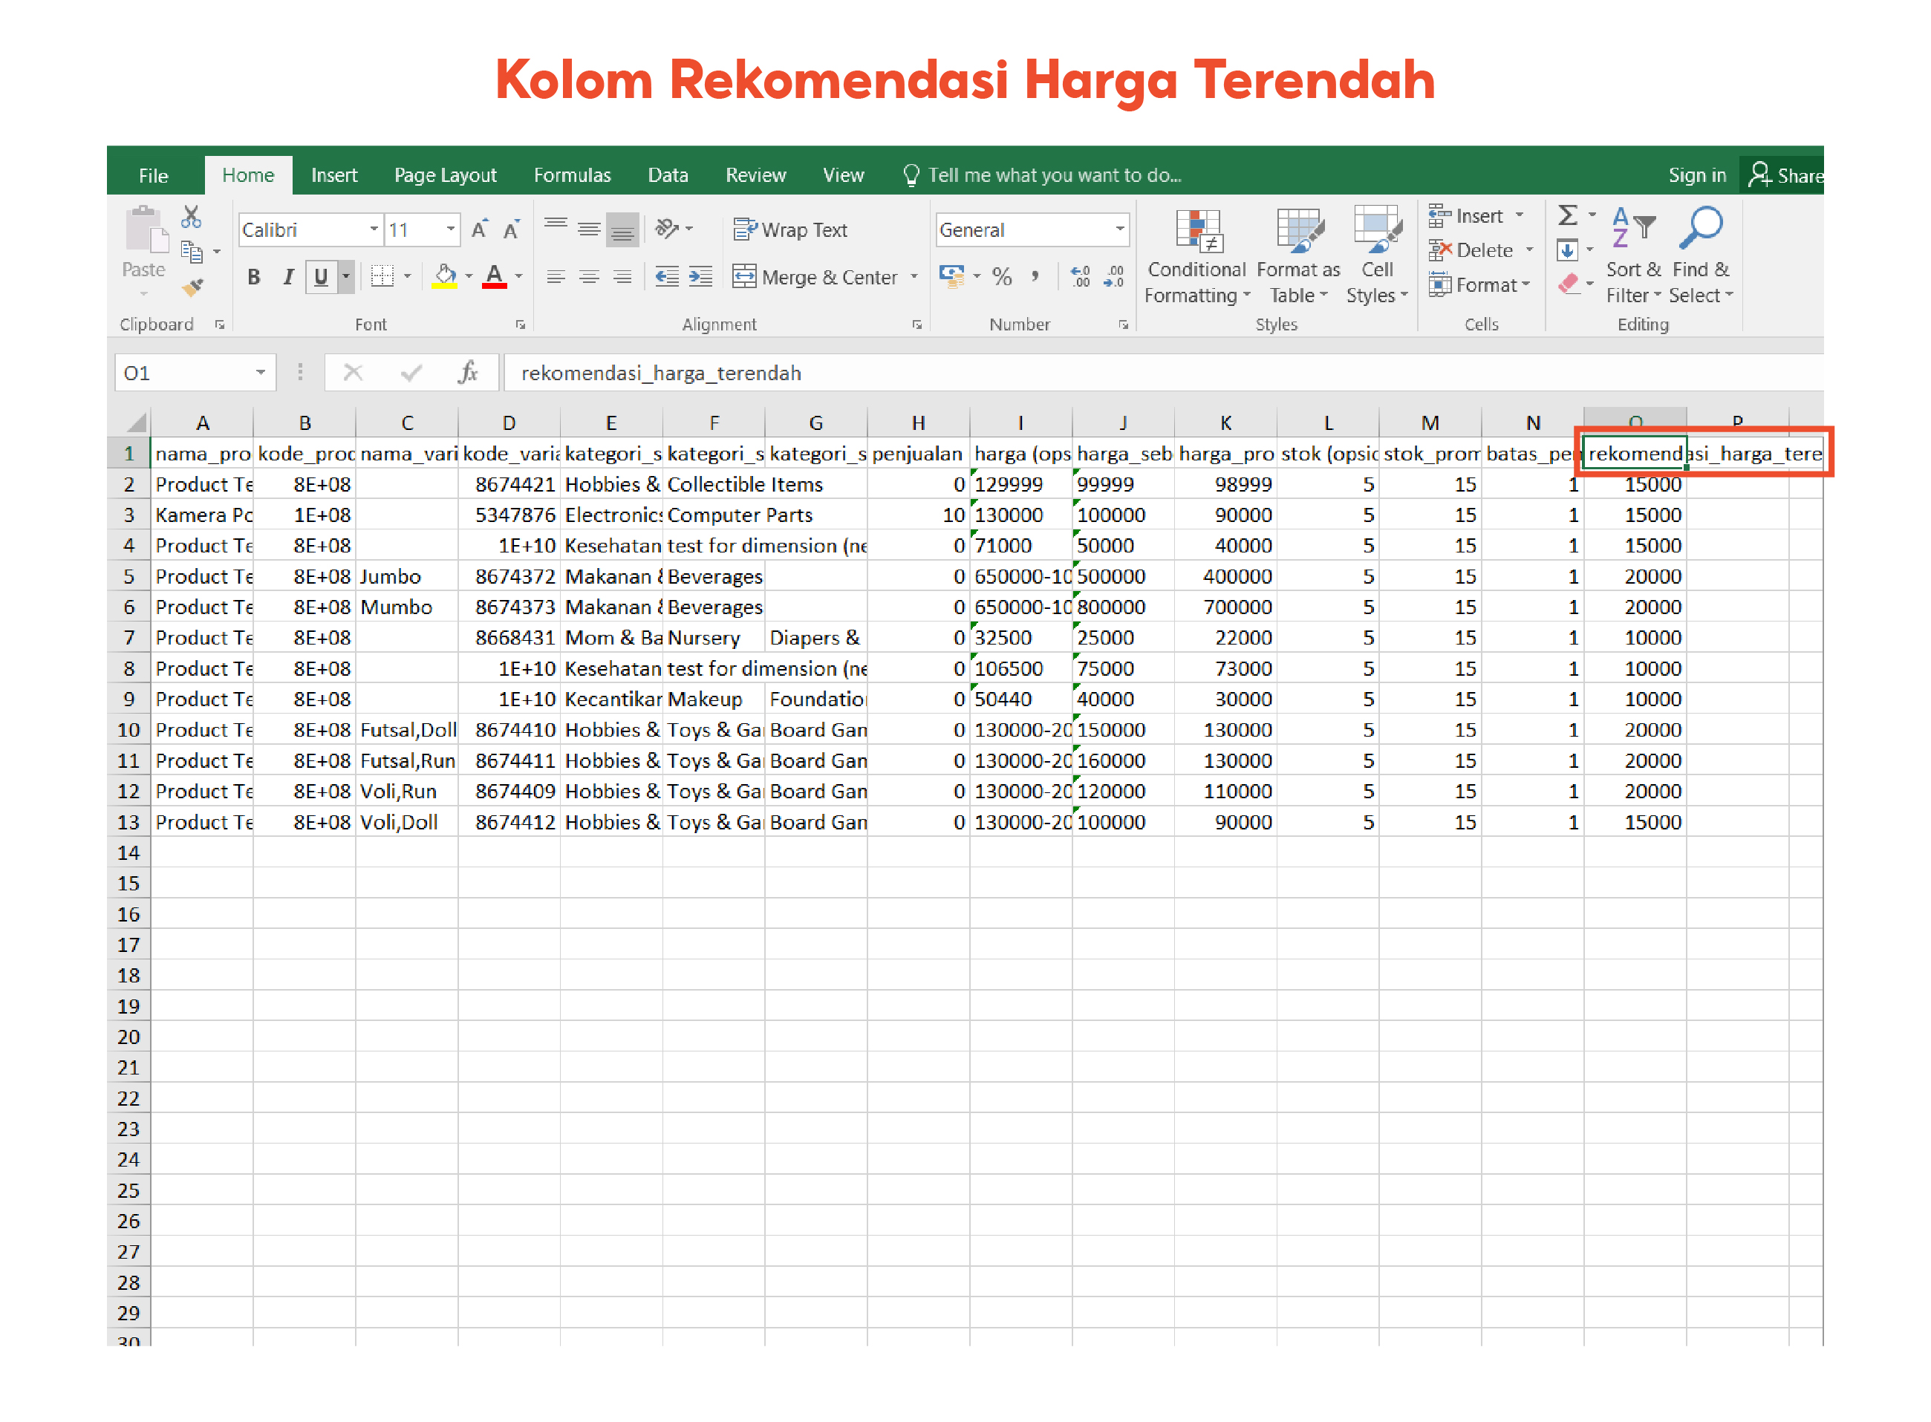The width and height of the screenshot is (1931, 1422).
Task: Click the Percent Style icon
Action: tap(1001, 277)
